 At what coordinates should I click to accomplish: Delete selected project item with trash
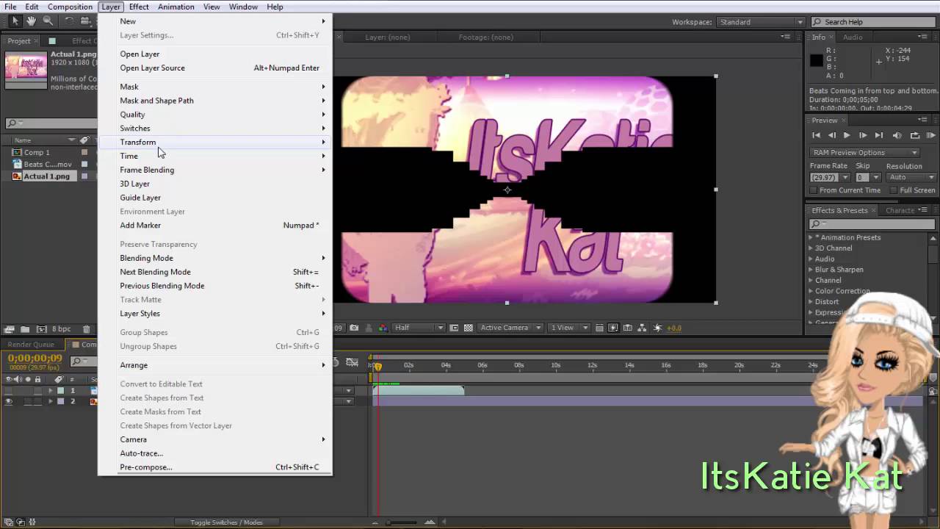[87, 329]
